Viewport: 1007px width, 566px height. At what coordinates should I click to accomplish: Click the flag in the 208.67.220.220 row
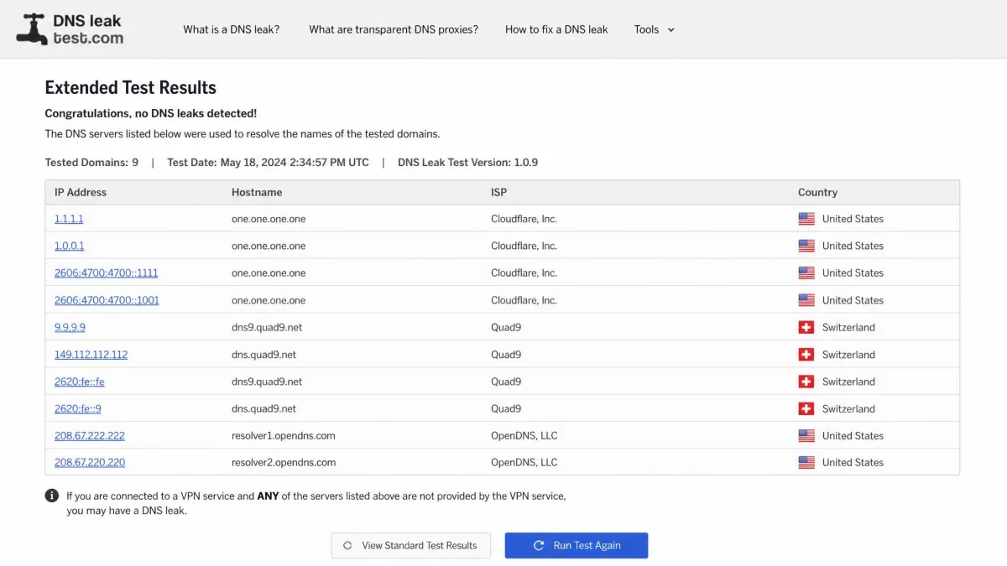pos(806,462)
